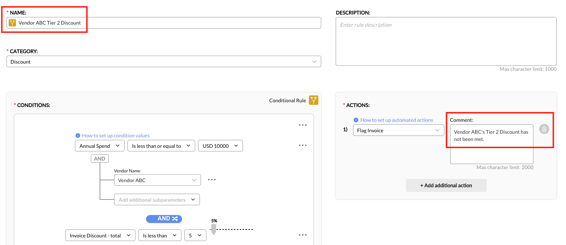The width and height of the screenshot is (566, 245).
Task: Click the gold Conditional Rule badge icon
Action: coord(313,100)
